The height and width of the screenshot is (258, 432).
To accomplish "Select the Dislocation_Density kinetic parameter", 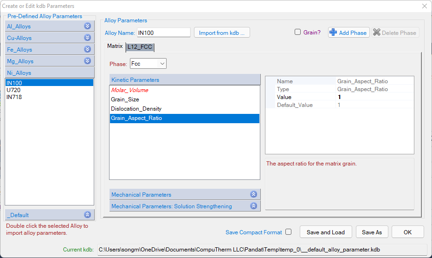I will click(x=136, y=109).
